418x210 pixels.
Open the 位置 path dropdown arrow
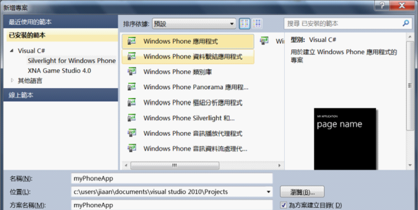click(269, 192)
